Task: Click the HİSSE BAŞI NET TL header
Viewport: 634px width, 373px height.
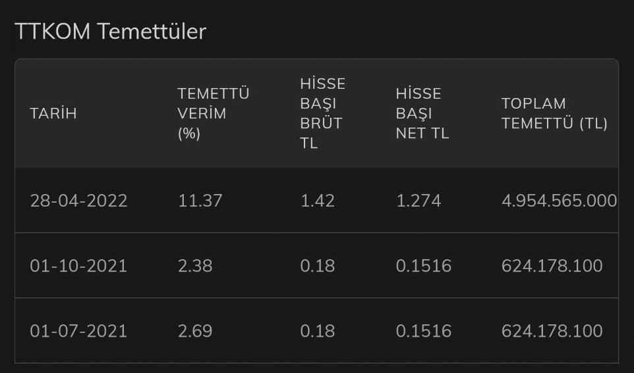Action: pyautogui.click(x=422, y=113)
